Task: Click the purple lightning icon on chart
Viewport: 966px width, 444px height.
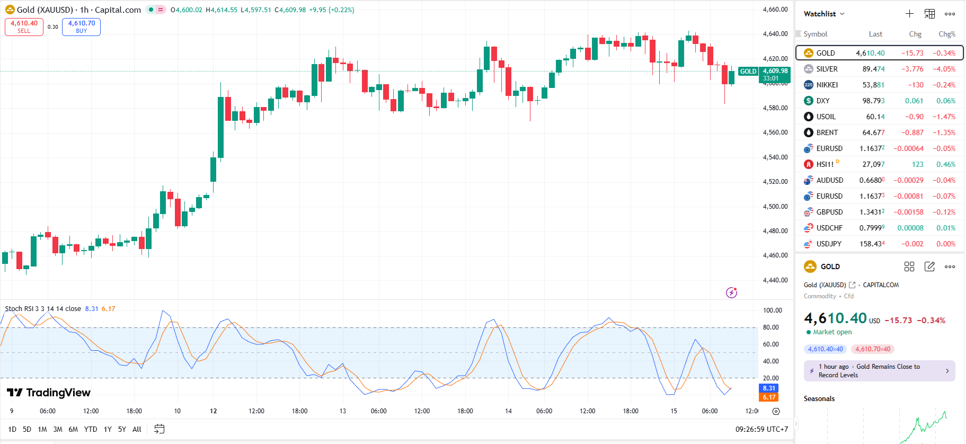Action: tap(731, 292)
